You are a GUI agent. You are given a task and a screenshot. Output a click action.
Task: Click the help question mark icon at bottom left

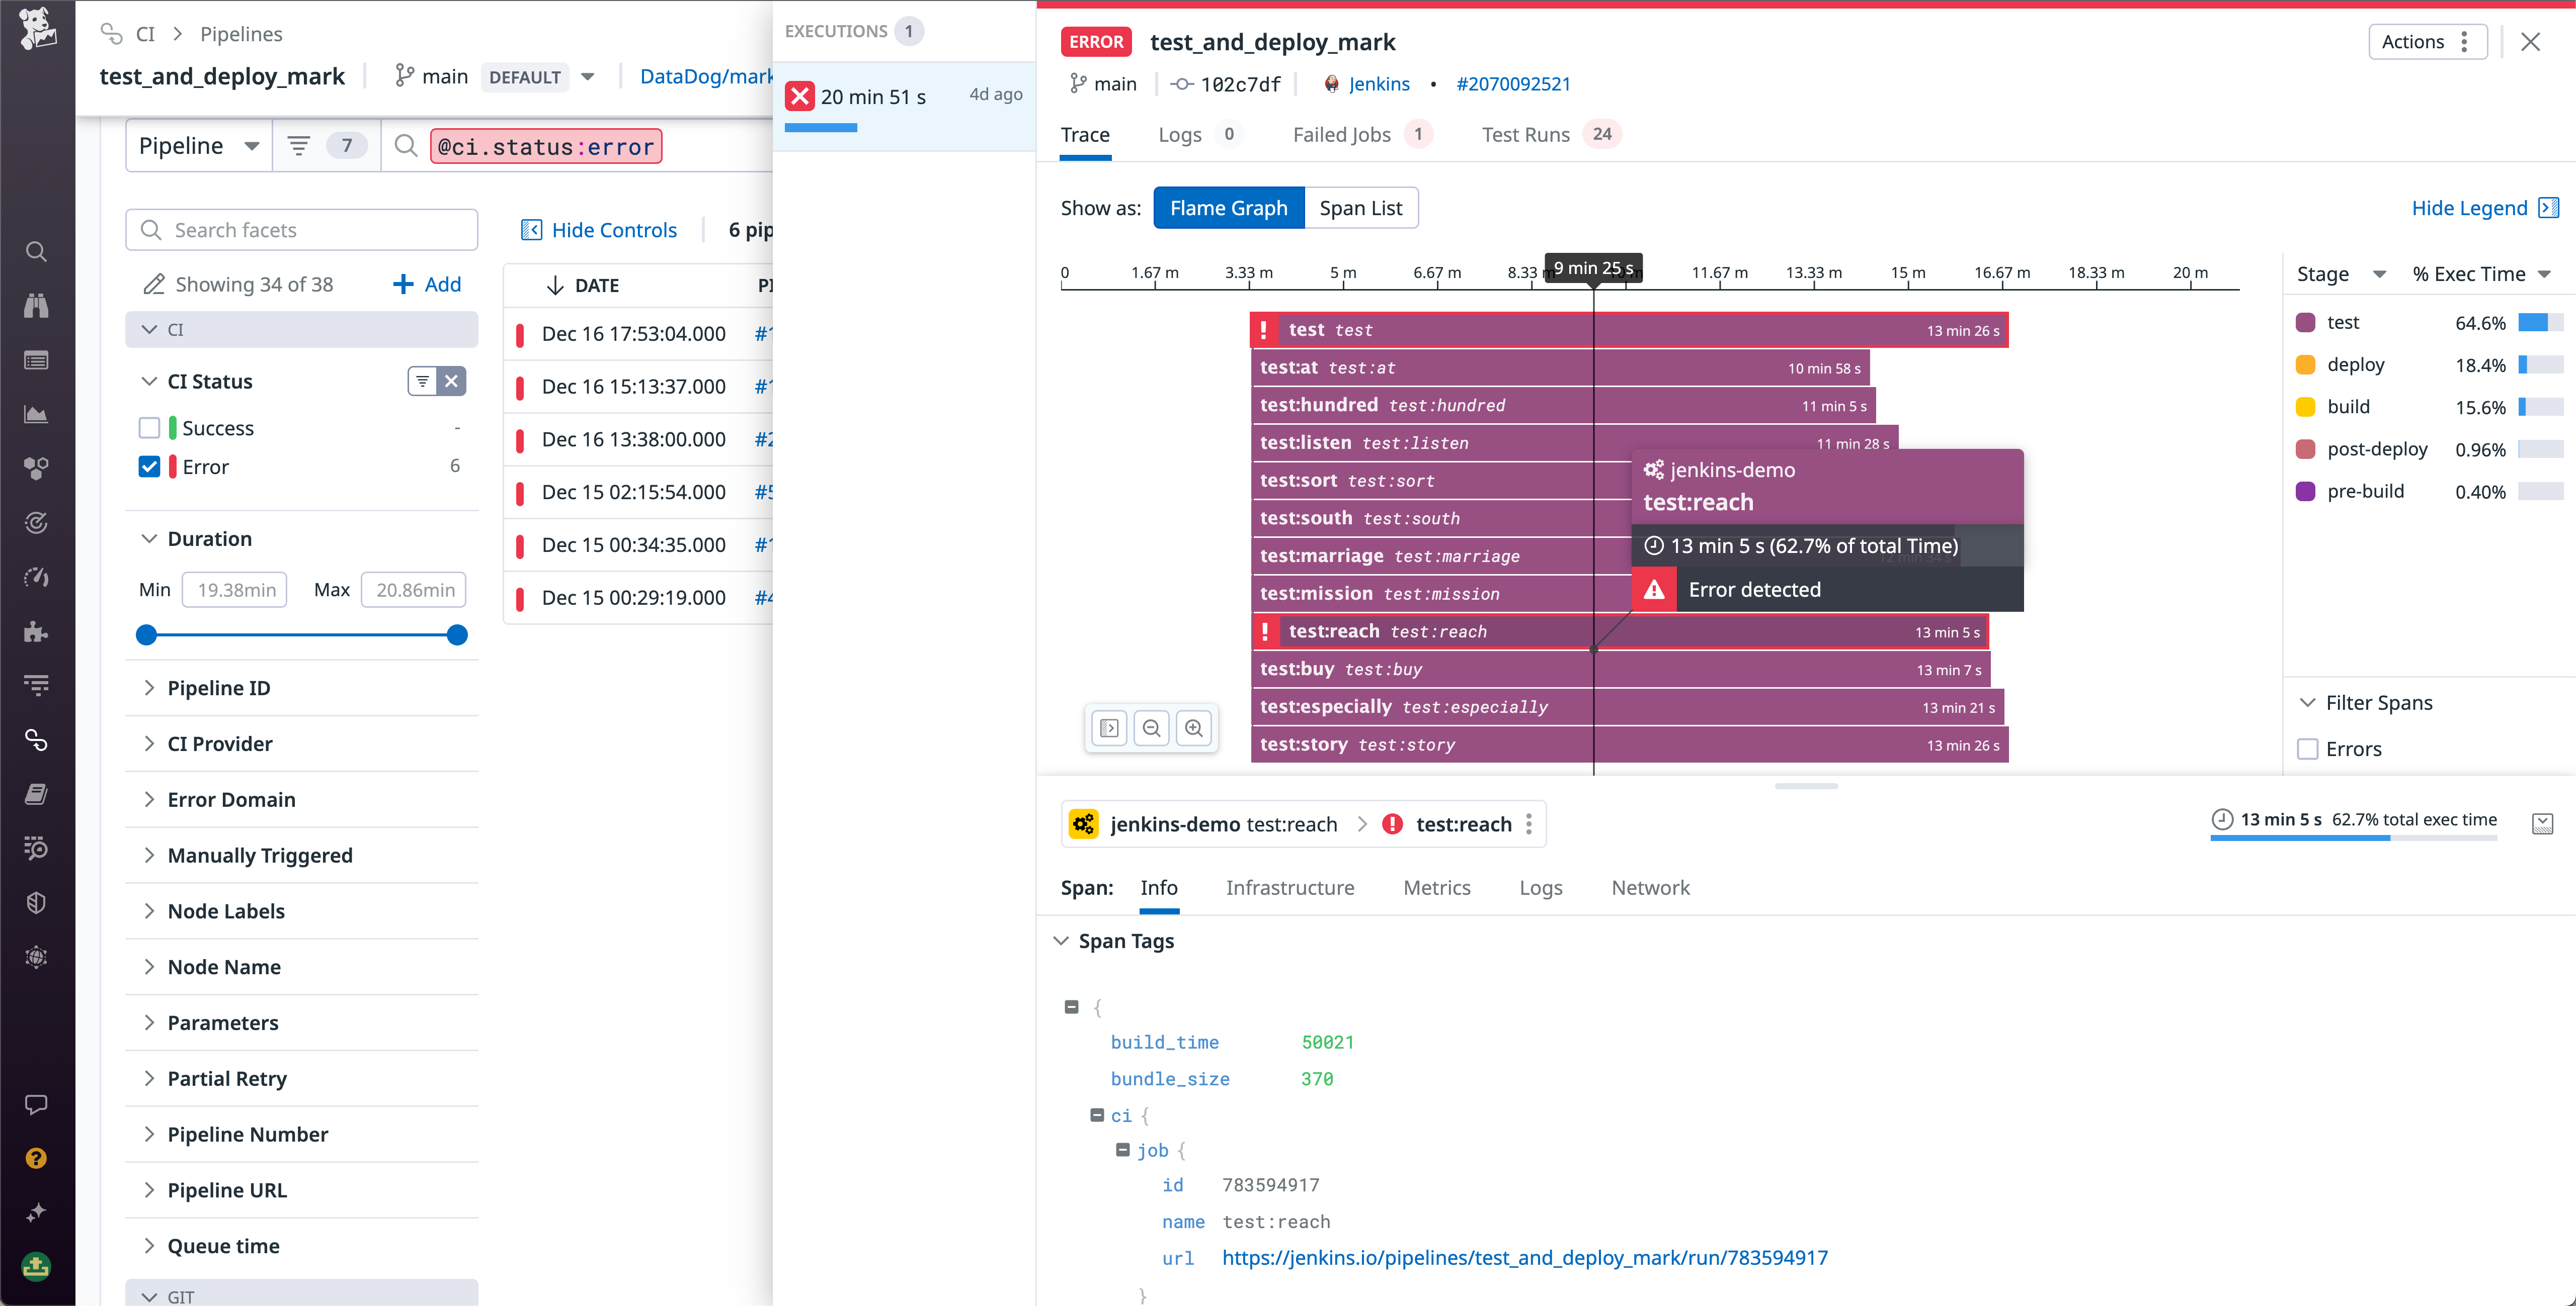(x=36, y=1157)
